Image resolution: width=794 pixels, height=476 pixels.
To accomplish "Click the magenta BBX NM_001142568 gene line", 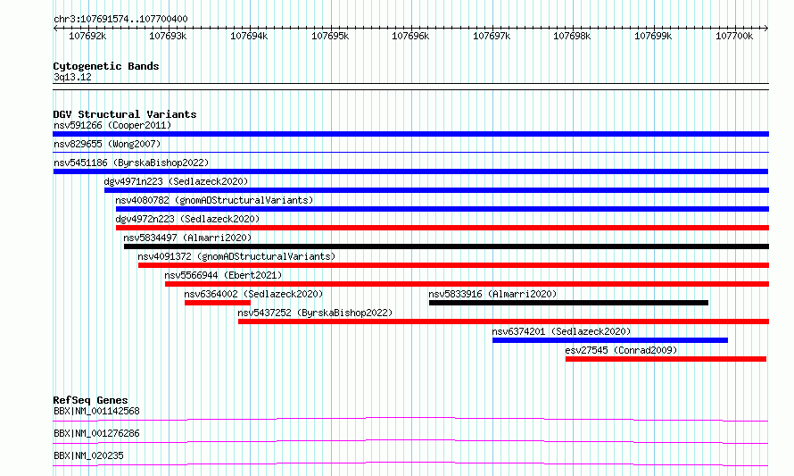I will point(410,419).
